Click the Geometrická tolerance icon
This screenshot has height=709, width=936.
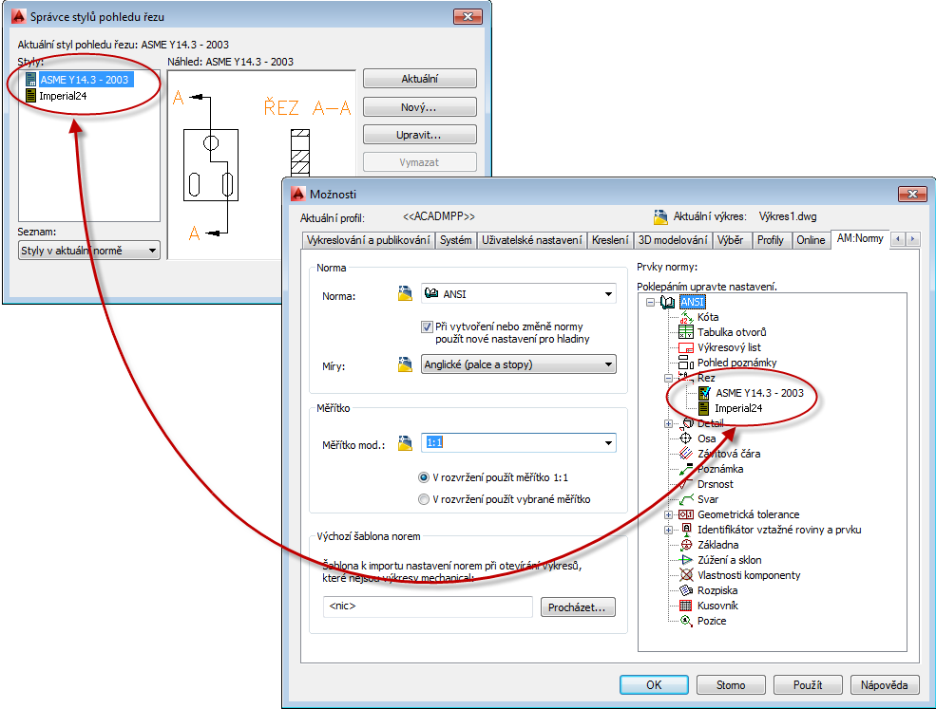coord(686,514)
